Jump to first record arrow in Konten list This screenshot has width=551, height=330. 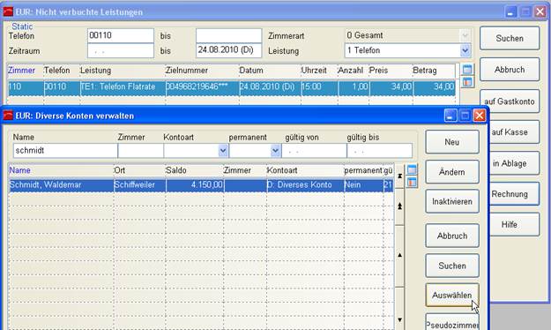(x=399, y=176)
